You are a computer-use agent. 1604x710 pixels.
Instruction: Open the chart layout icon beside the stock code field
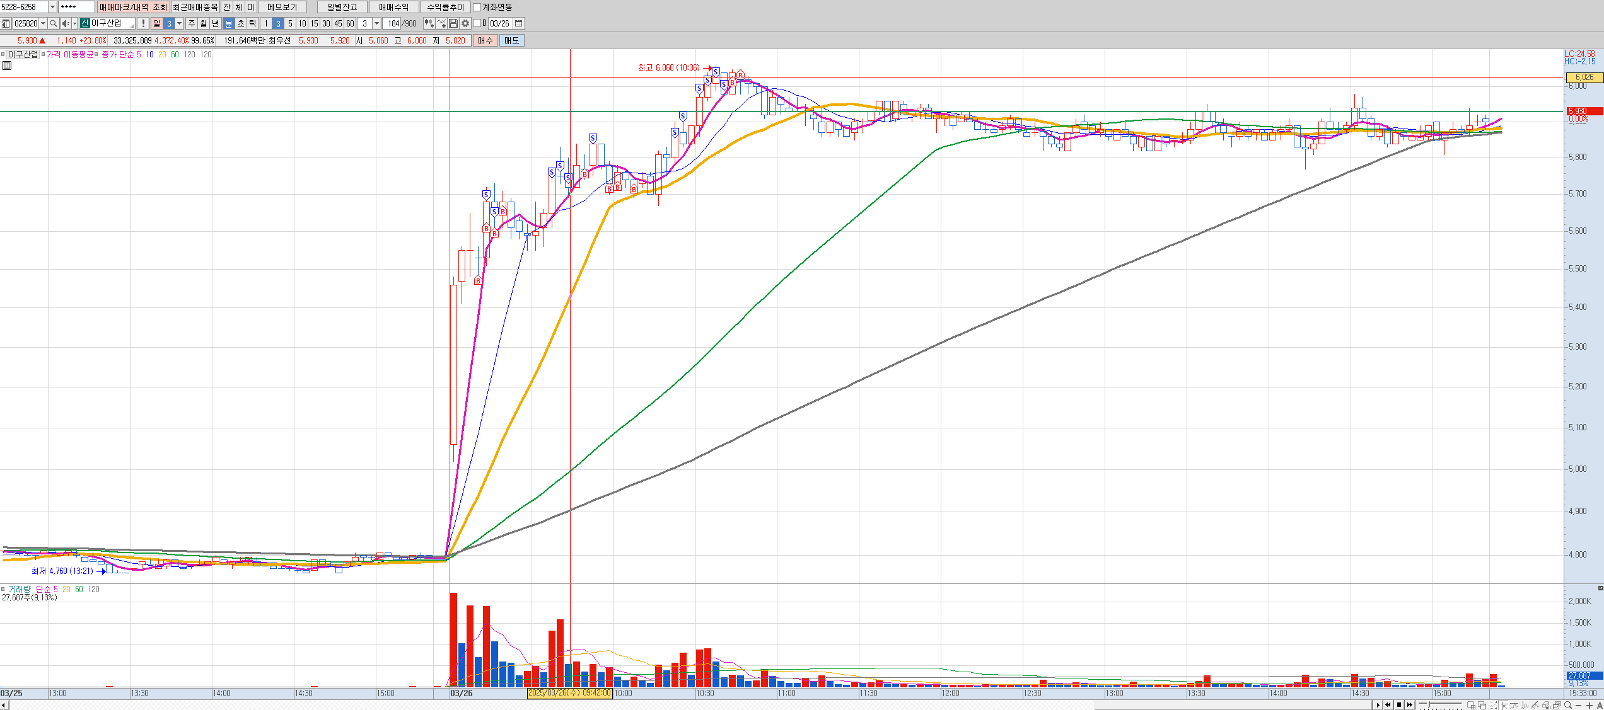[6, 23]
